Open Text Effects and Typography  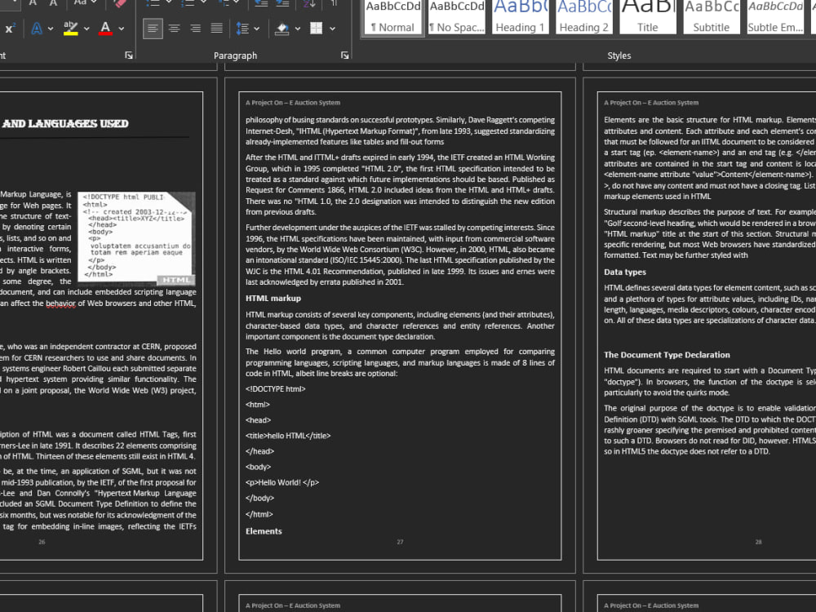[37, 29]
